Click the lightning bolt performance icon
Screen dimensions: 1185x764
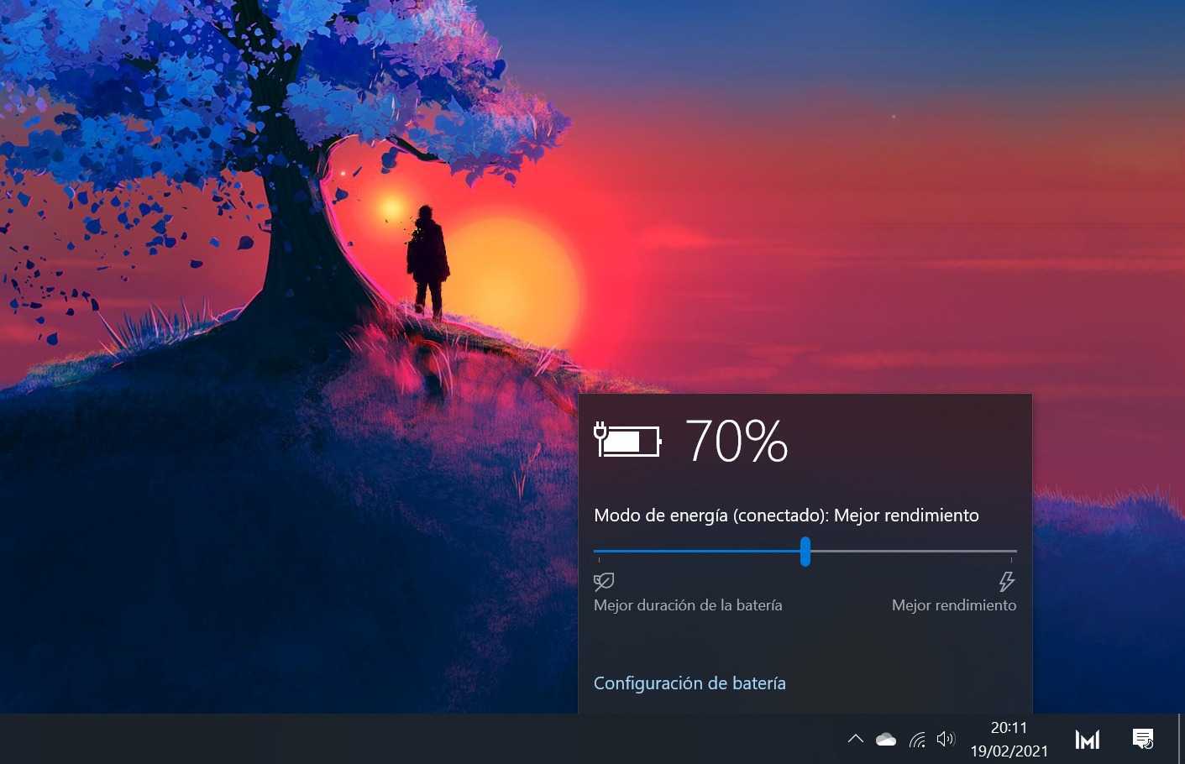pos(1006,581)
